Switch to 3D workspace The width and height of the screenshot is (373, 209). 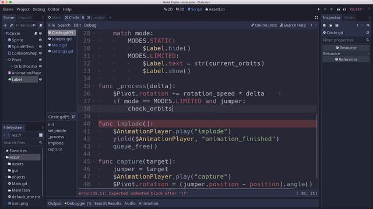[x=180, y=9]
